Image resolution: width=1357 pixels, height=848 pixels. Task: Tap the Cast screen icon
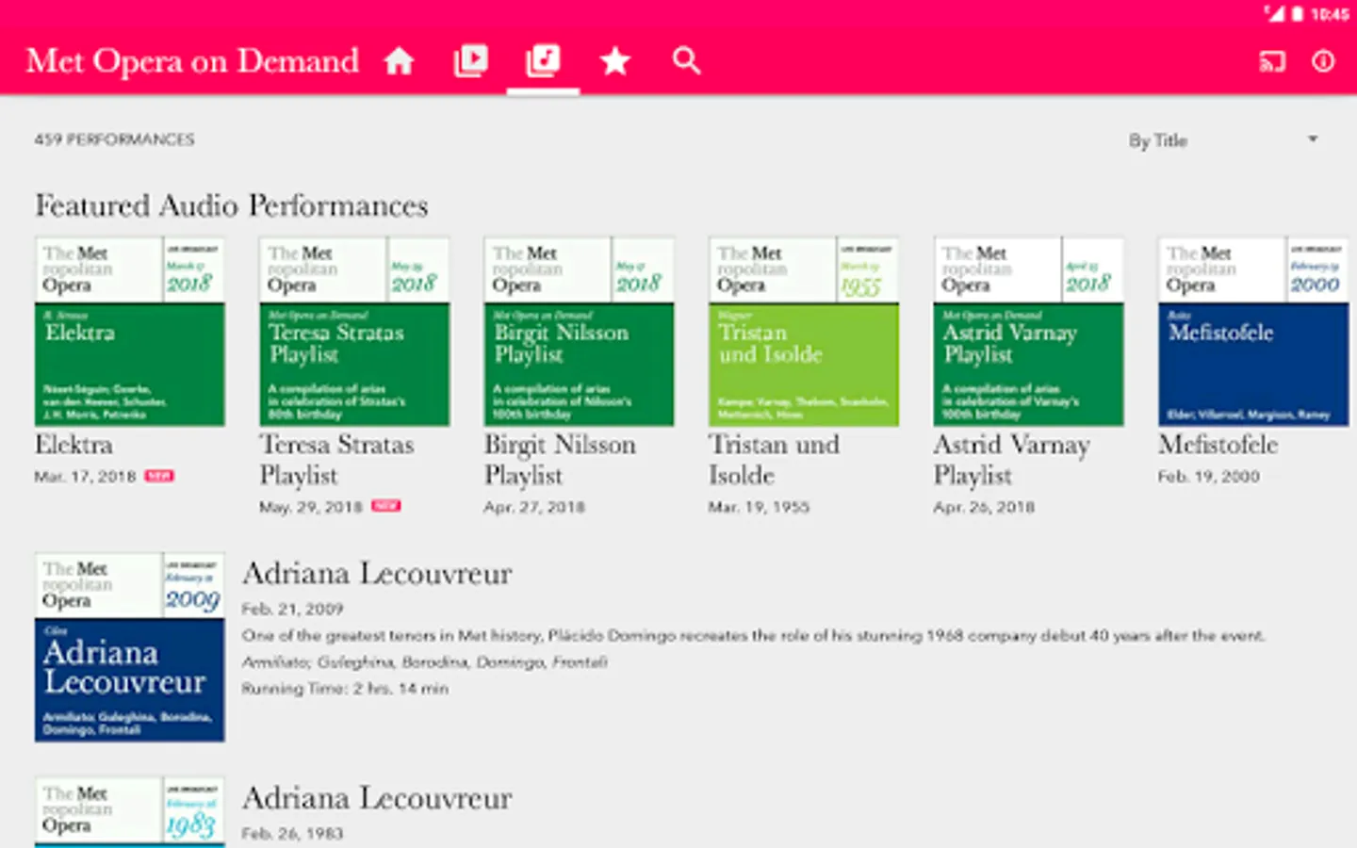tap(1272, 62)
